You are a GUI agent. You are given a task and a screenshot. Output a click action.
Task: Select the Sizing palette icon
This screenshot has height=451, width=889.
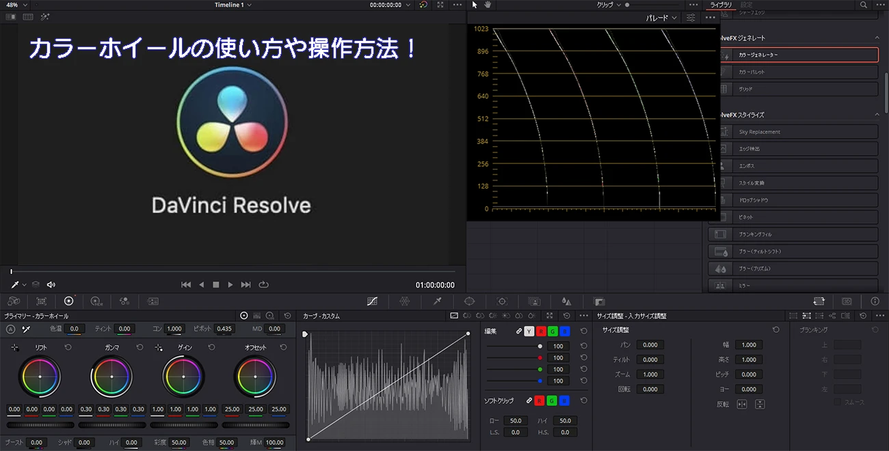[819, 301]
